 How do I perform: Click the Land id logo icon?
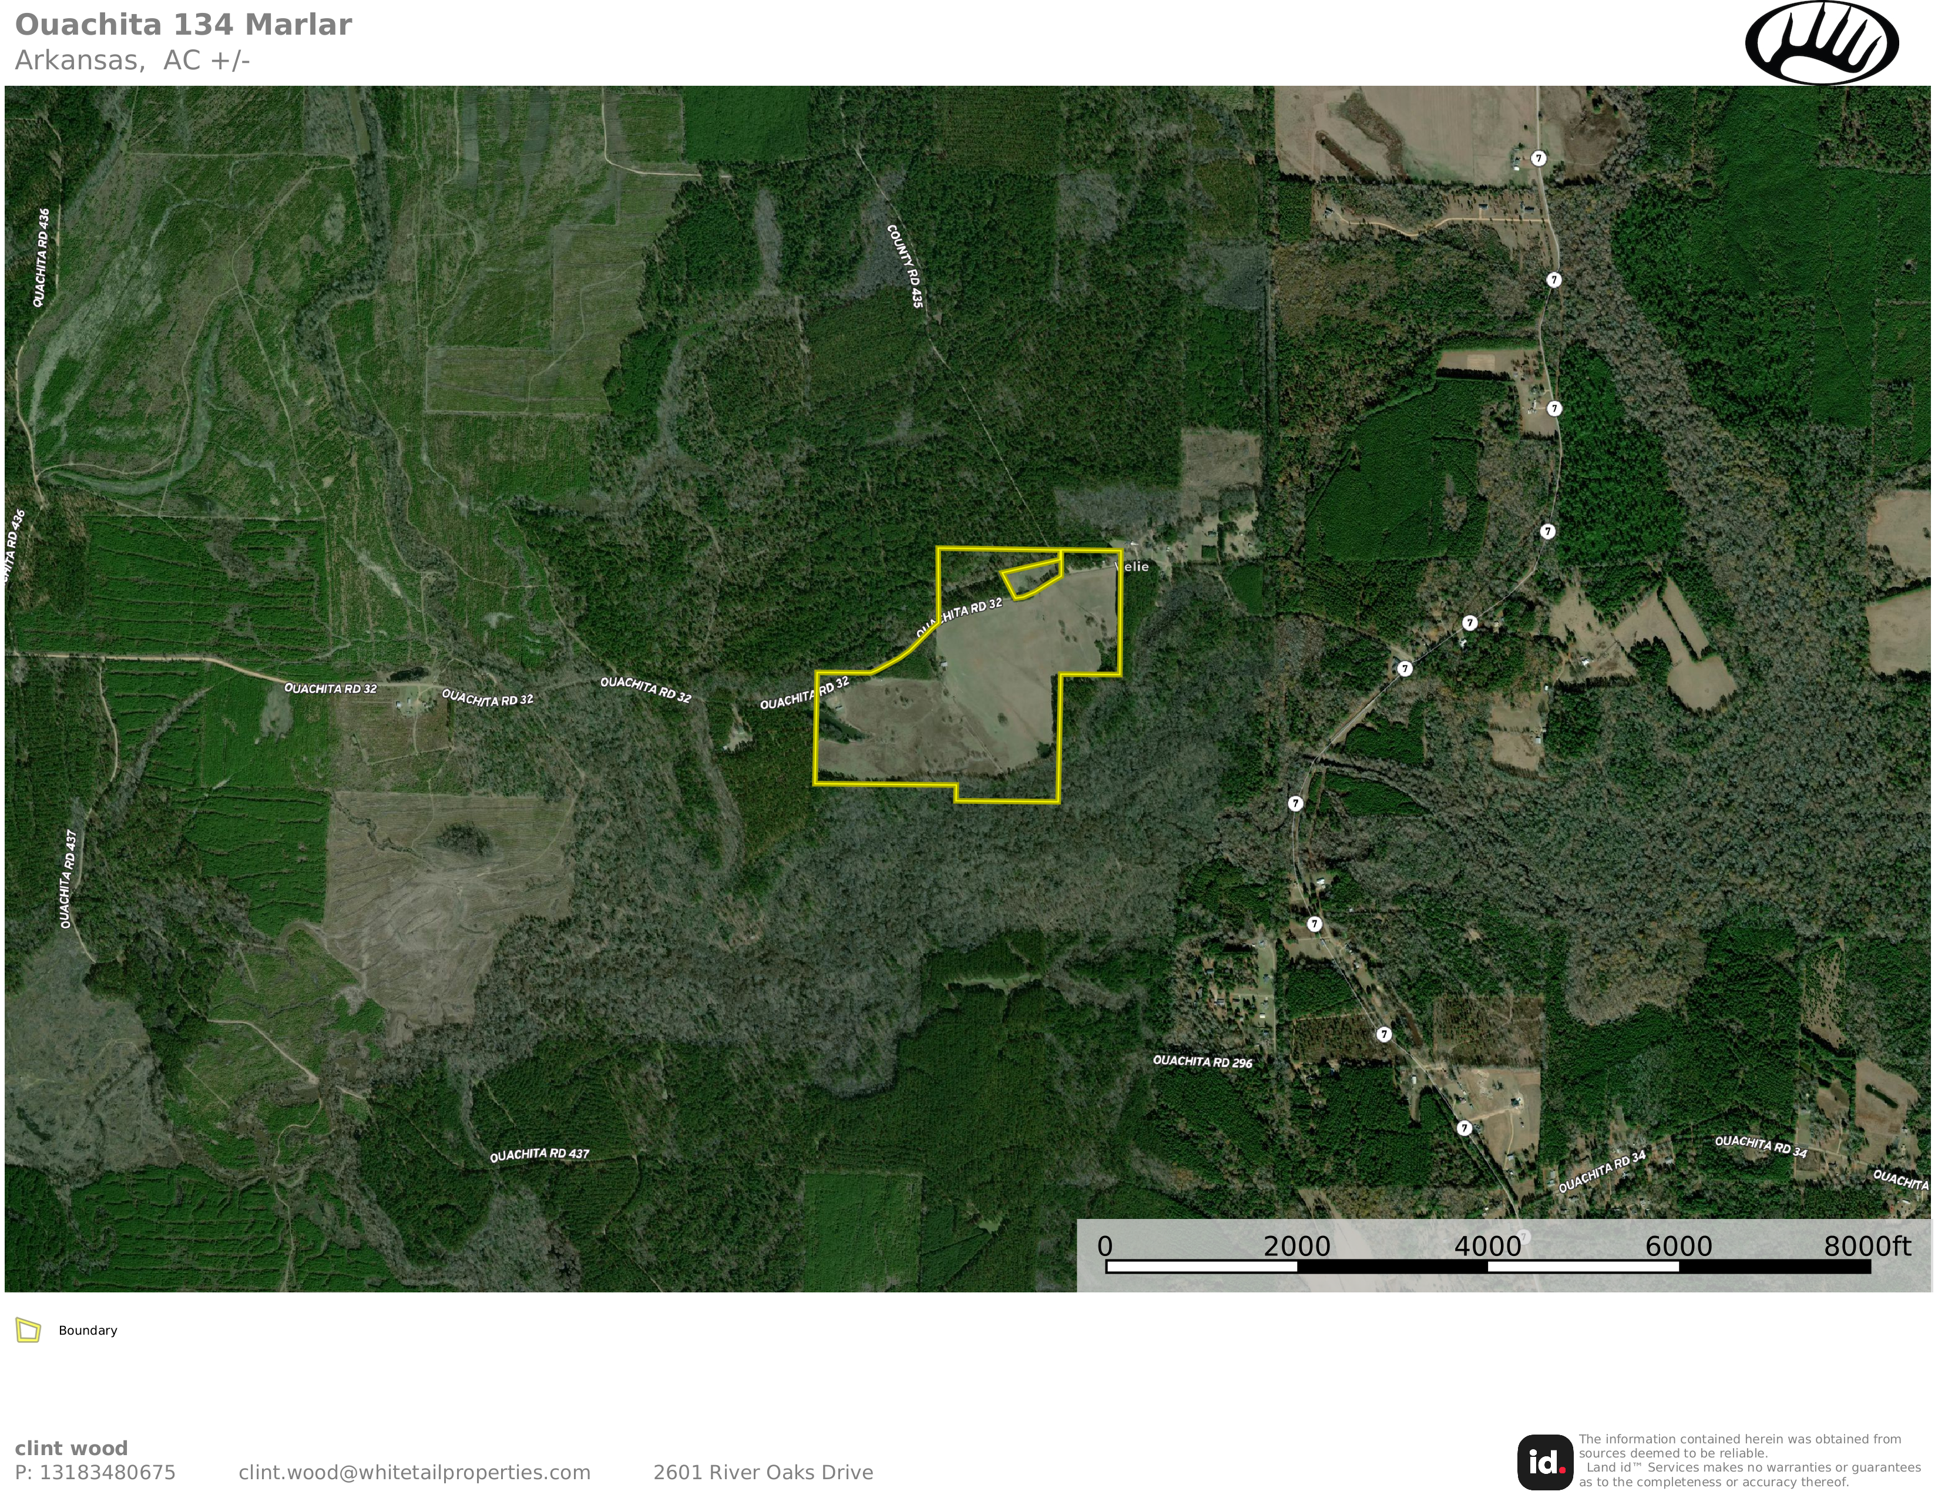1545,1462
